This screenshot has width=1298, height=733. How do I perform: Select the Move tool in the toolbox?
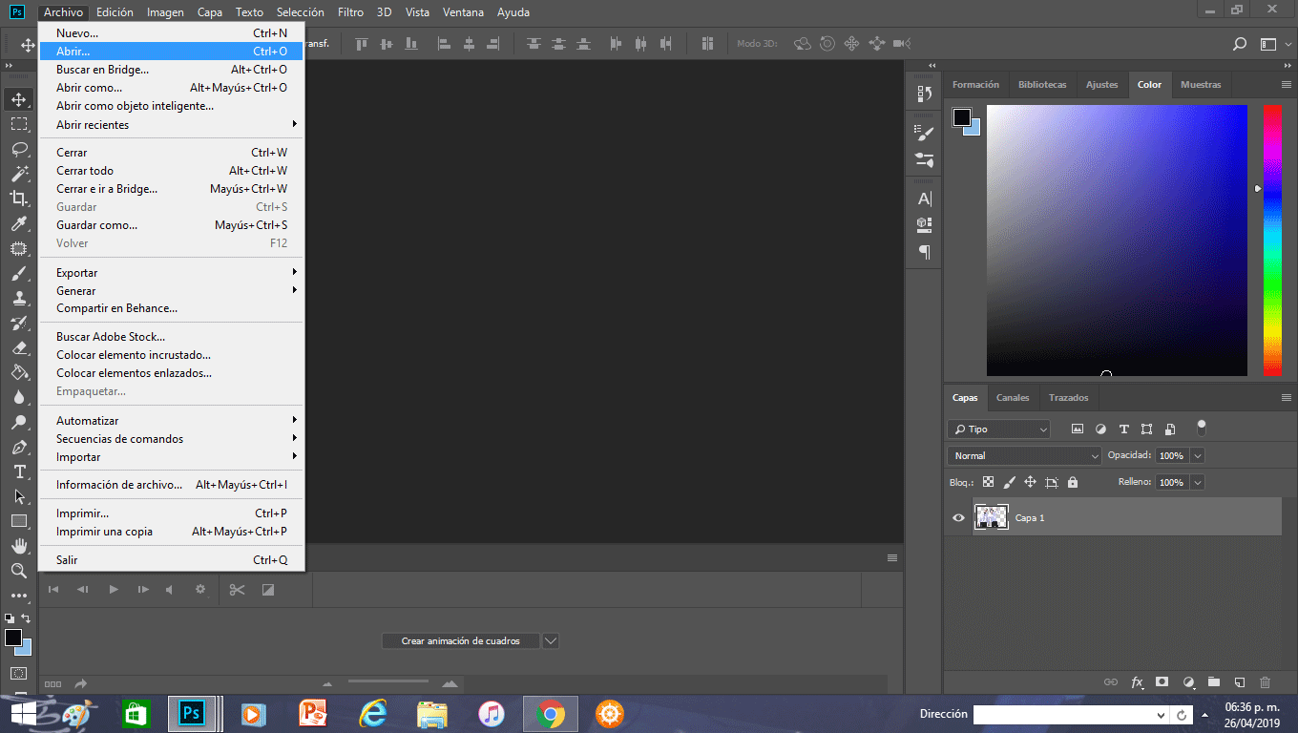pyautogui.click(x=18, y=99)
